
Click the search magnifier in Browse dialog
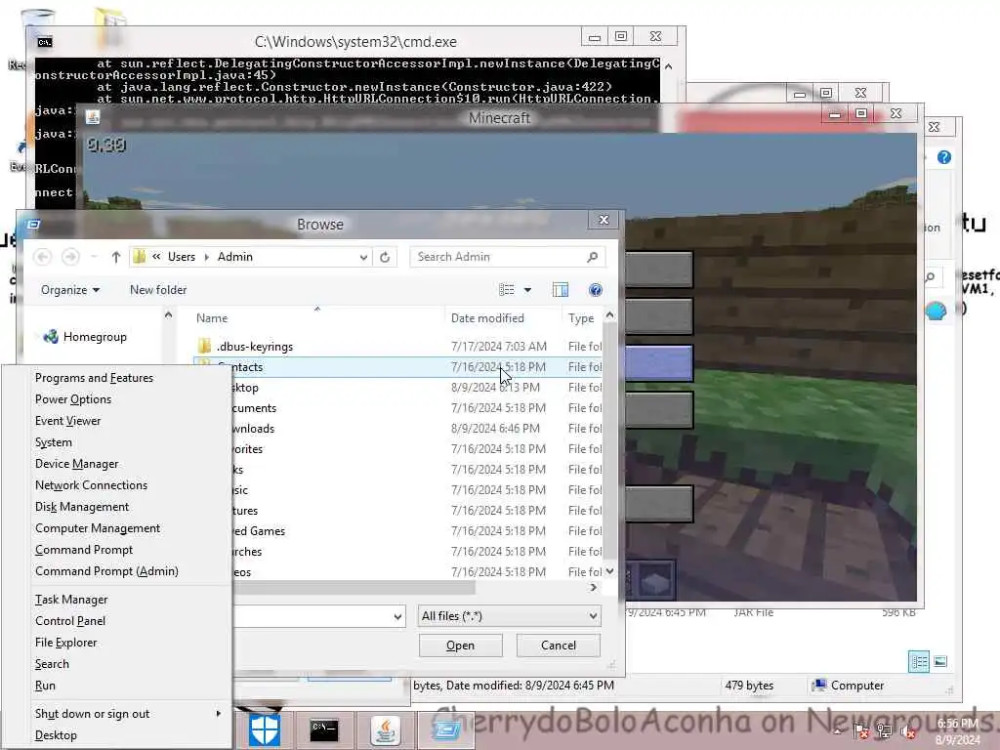[592, 257]
